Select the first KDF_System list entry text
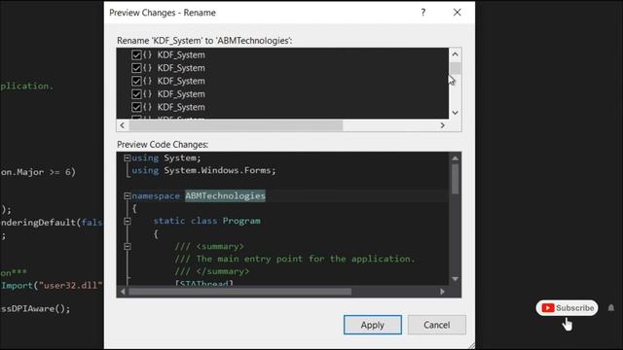The height and width of the screenshot is (350, 623). tap(181, 55)
